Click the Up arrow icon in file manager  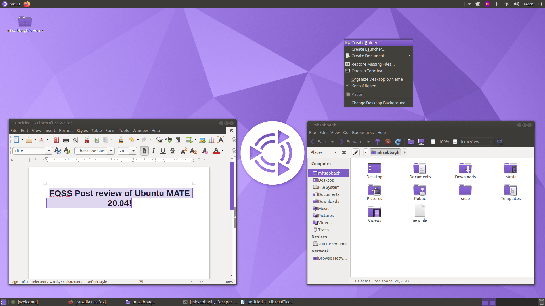click(x=378, y=142)
